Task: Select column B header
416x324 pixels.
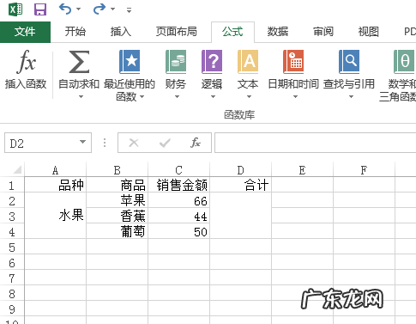Action: coord(118,170)
